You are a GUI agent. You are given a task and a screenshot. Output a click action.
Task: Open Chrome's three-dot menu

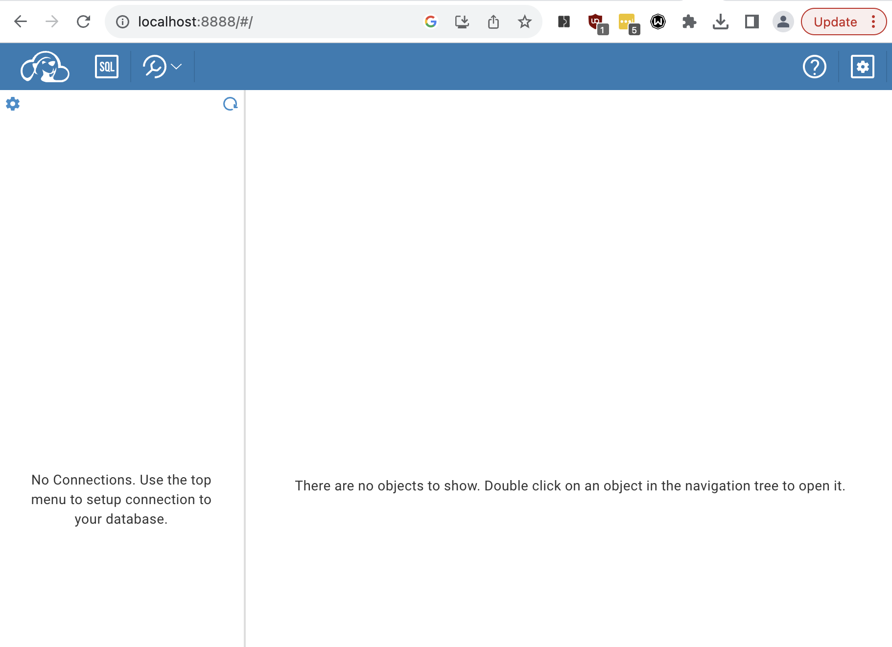coord(874,22)
